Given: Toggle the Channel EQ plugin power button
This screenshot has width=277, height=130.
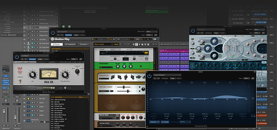Looking at the screenshot, I should tap(149, 76).
